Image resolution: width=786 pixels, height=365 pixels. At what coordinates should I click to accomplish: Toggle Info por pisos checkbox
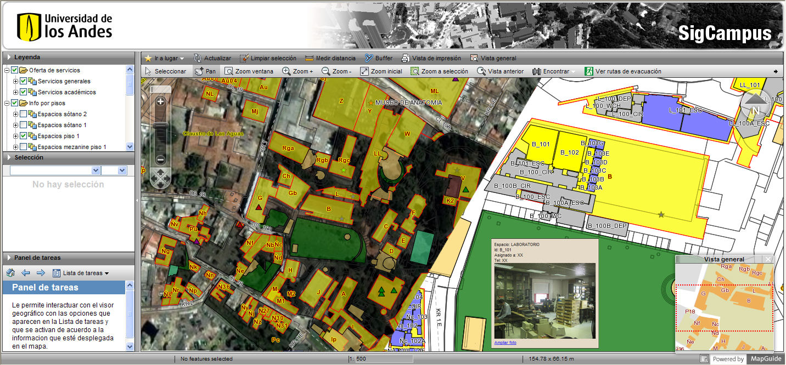coord(15,103)
